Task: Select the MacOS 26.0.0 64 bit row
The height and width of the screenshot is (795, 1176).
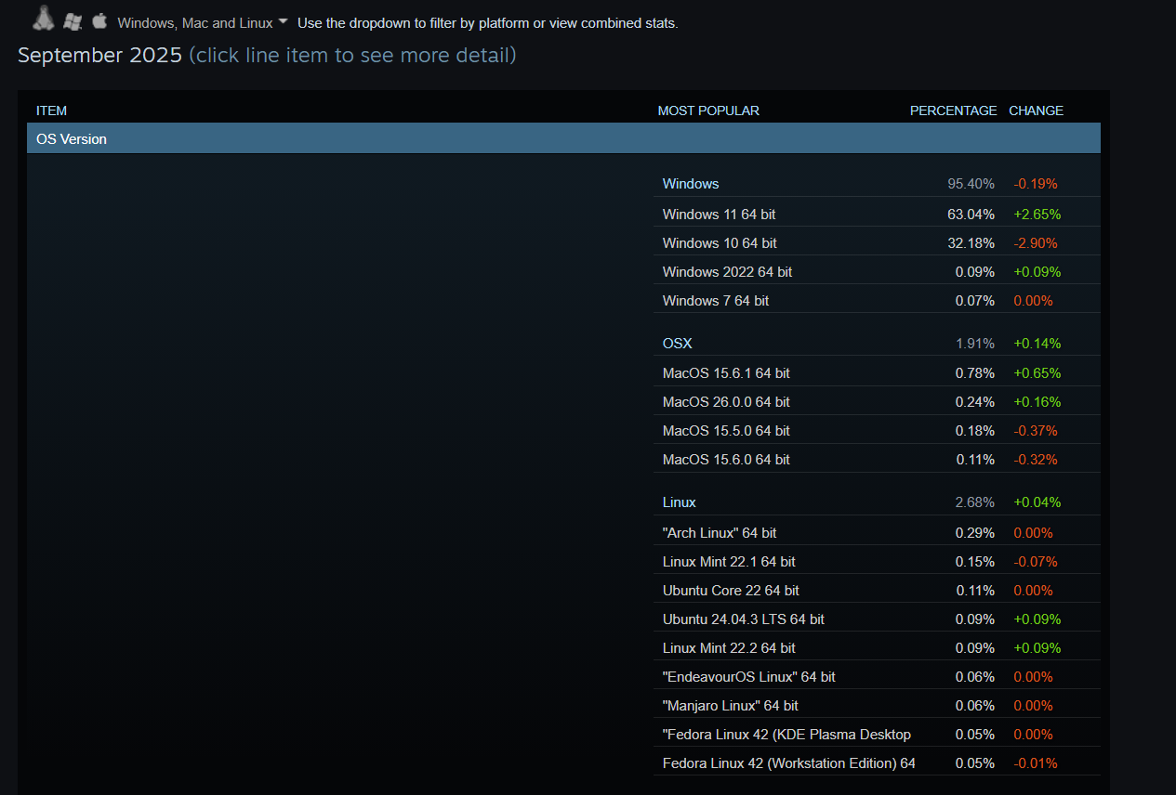Action: (877, 401)
